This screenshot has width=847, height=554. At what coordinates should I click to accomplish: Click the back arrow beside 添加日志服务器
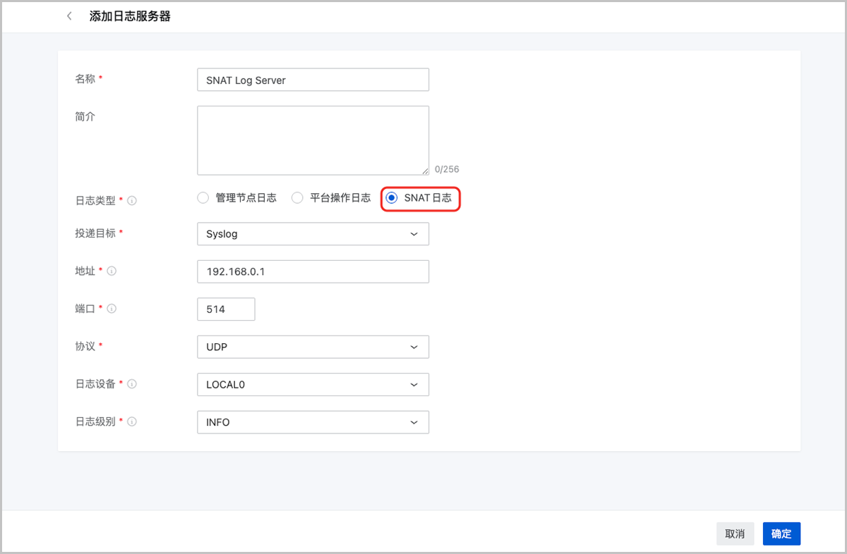pyautogui.click(x=69, y=16)
